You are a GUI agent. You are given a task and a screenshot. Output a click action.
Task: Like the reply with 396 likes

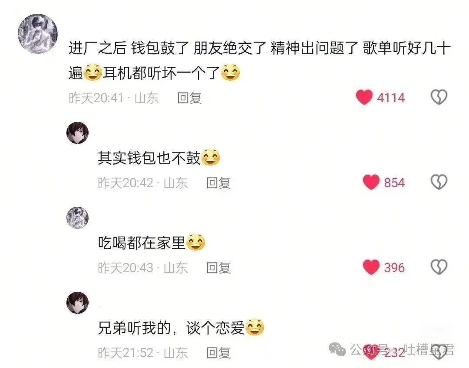click(371, 267)
